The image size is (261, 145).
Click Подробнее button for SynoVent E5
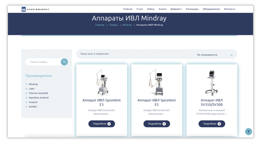[x=157, y=124]
